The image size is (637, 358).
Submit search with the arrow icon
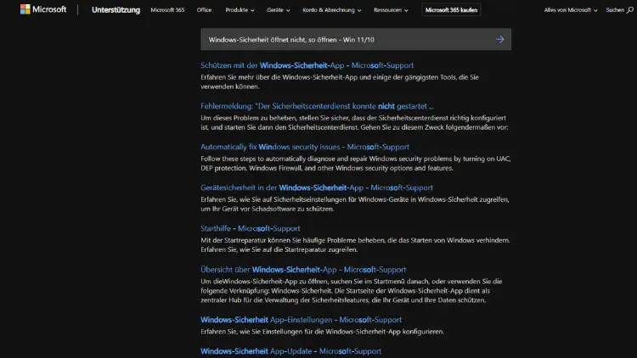[500, 39]
